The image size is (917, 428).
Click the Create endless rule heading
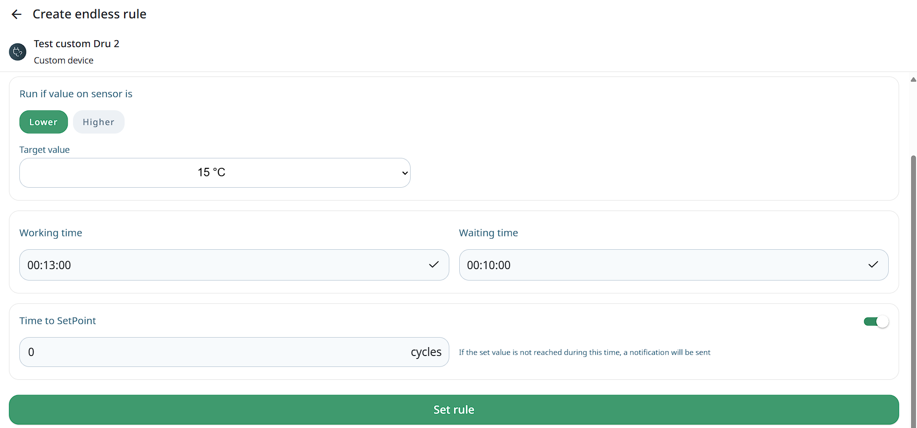pyautogui.click(x=89, y=14)
